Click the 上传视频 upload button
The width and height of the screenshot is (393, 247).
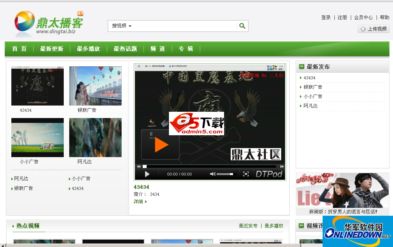[x=373, y=29]
